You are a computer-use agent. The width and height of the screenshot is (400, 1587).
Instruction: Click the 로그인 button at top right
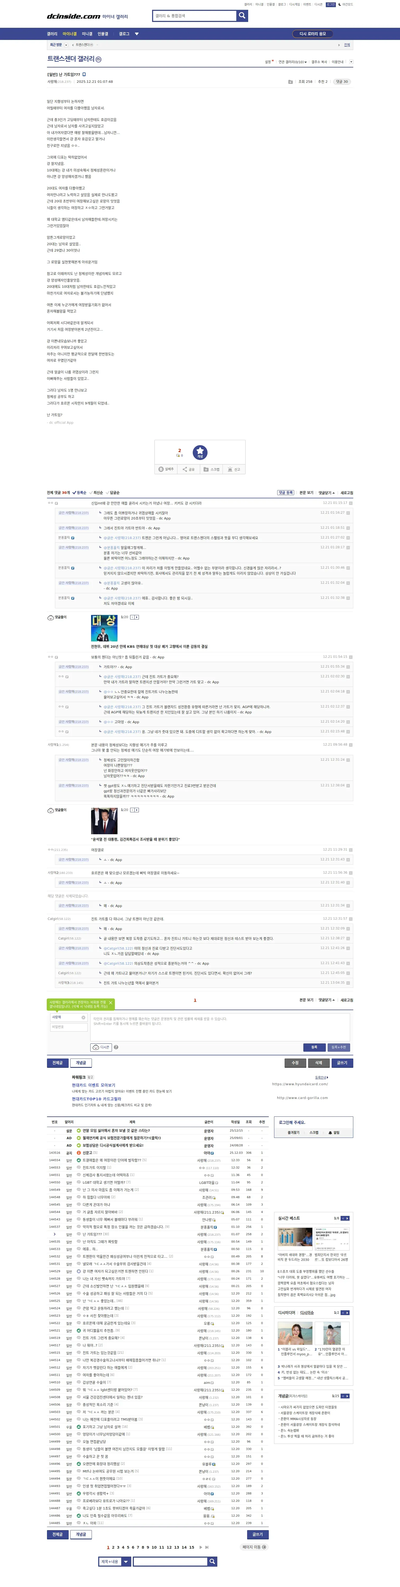point(331,4)
